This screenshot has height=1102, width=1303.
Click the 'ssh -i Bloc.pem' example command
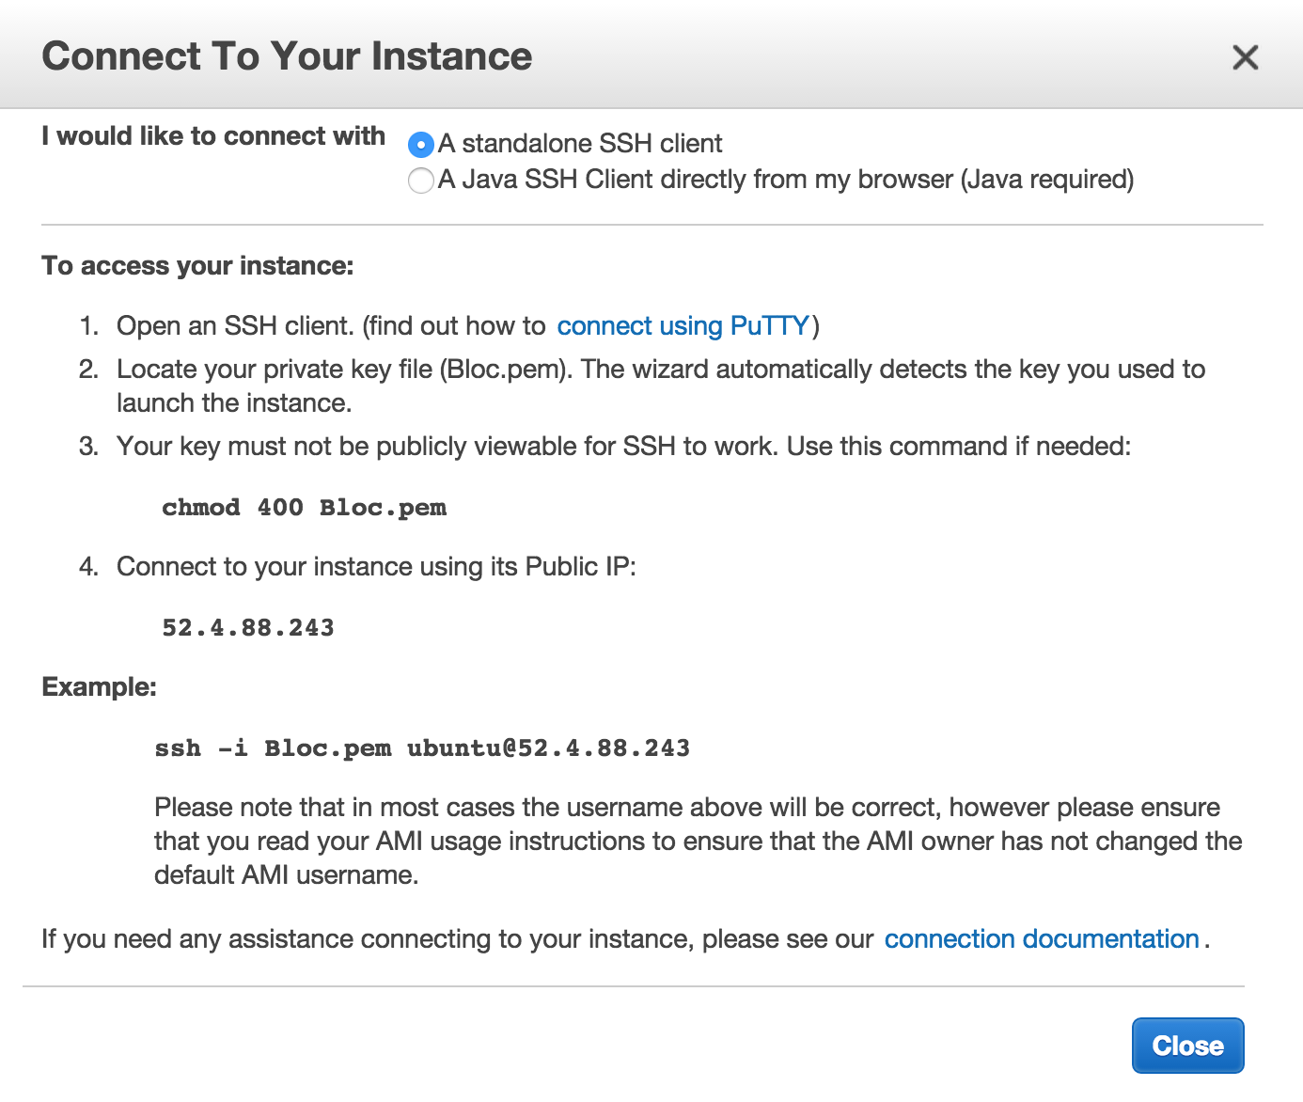[422, 748]
